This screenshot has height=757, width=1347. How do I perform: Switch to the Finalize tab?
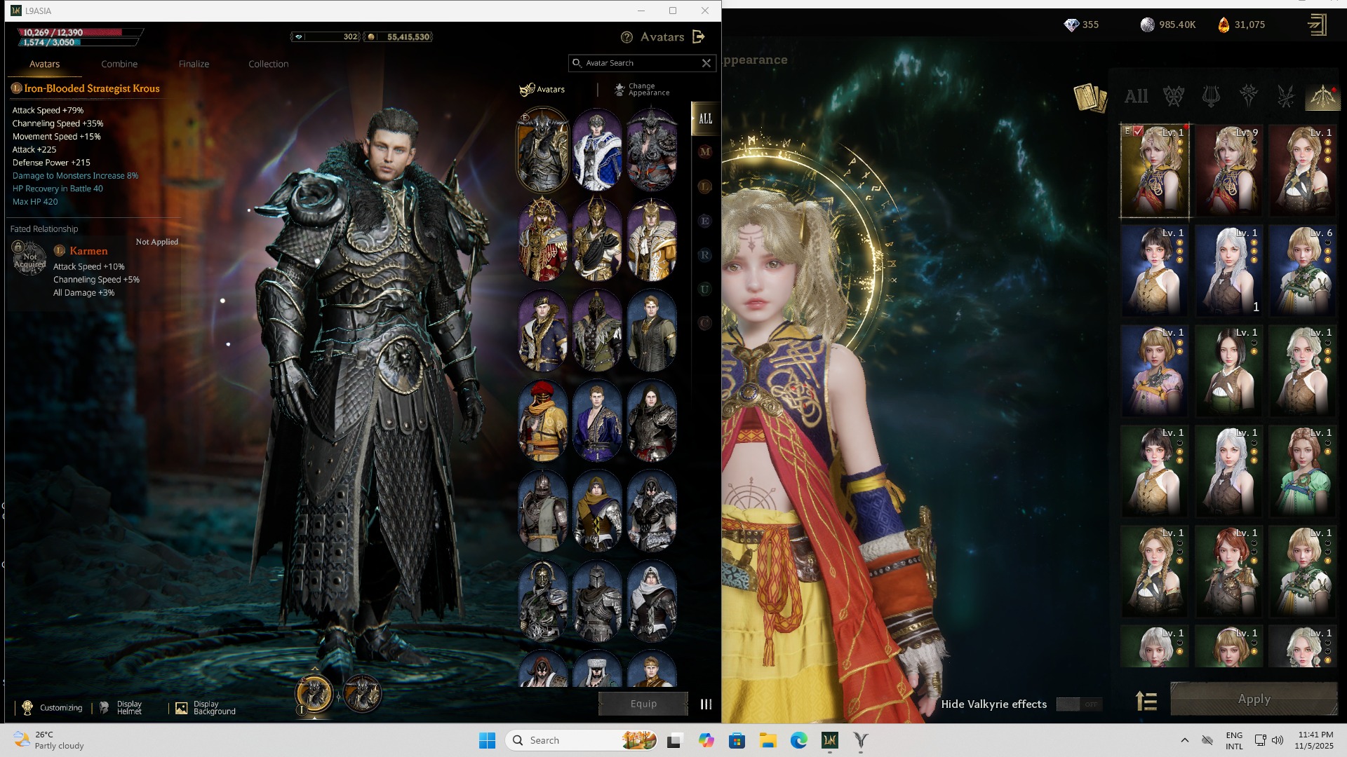pos(194,64)
